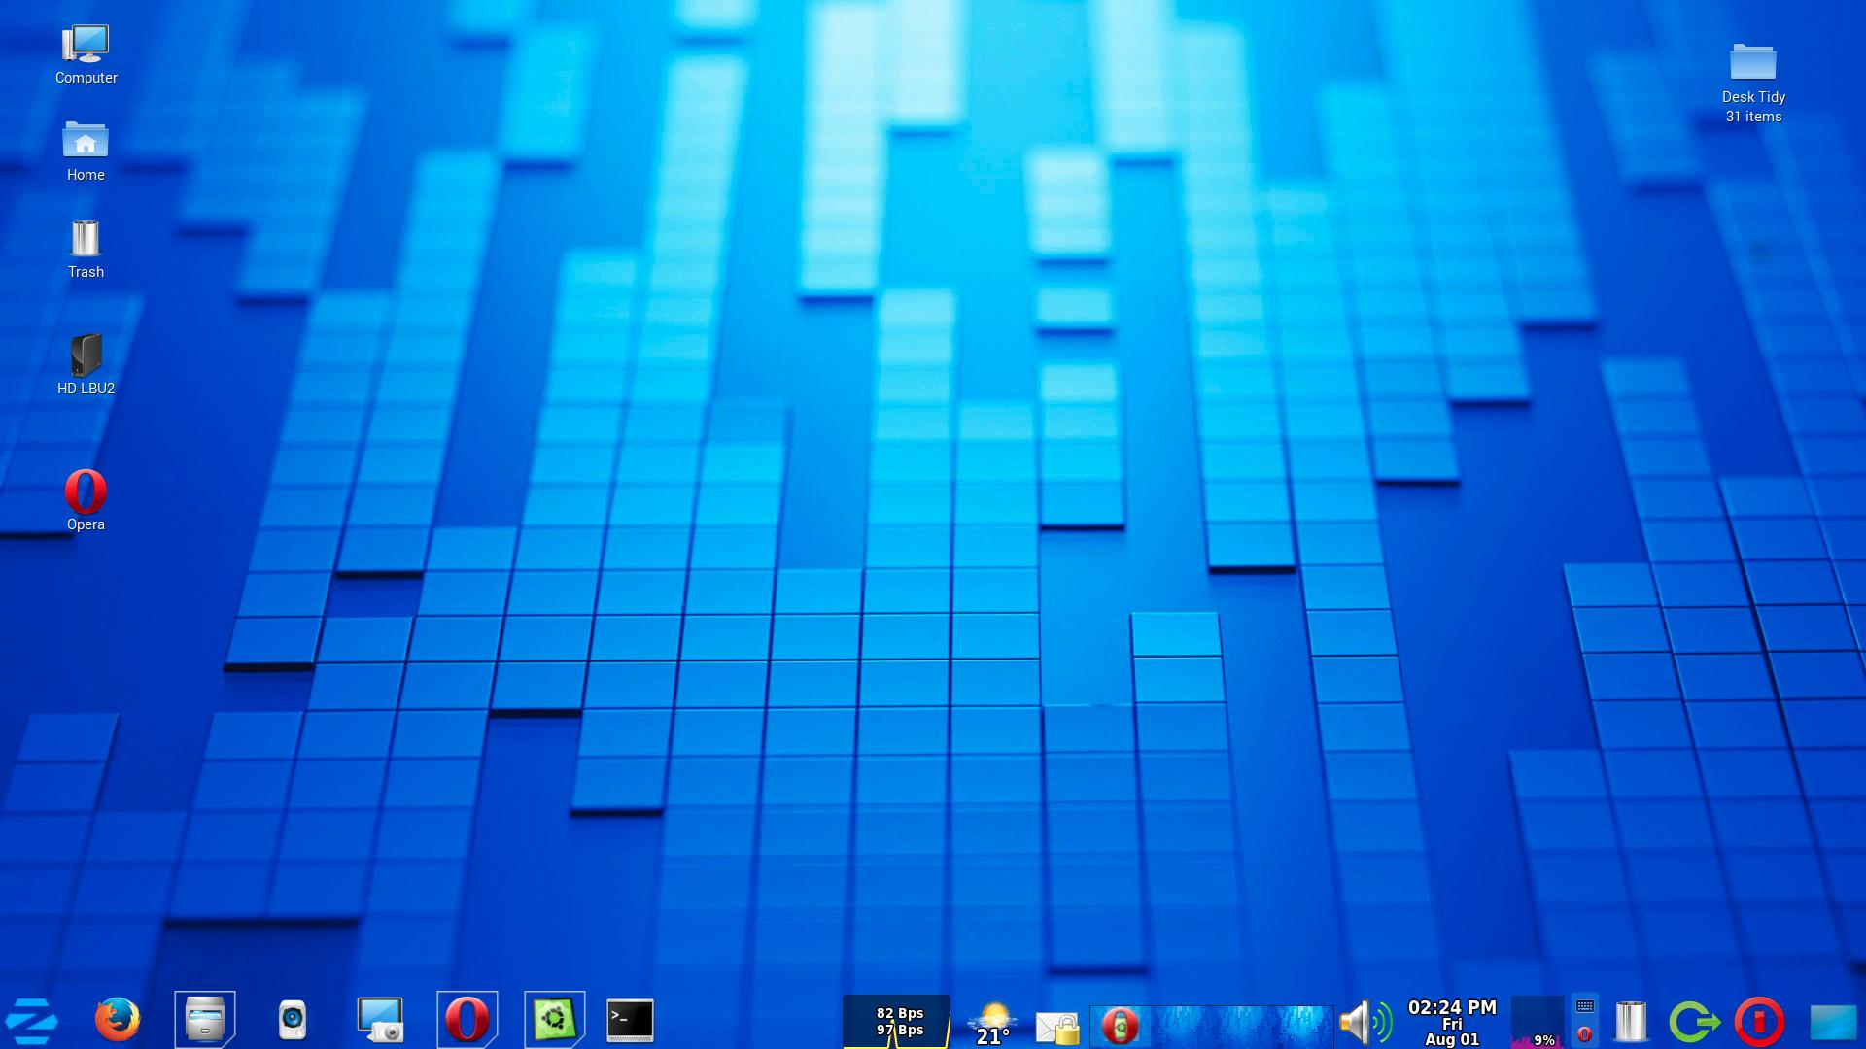This screenshot has width=1866, height=1049.
Task: Click the speaker music player launcher
Action: point(293,1020)
